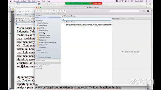Open the Christchurch Attack folder
Viewport: 161px width, 90px height.
click(45, 35)
